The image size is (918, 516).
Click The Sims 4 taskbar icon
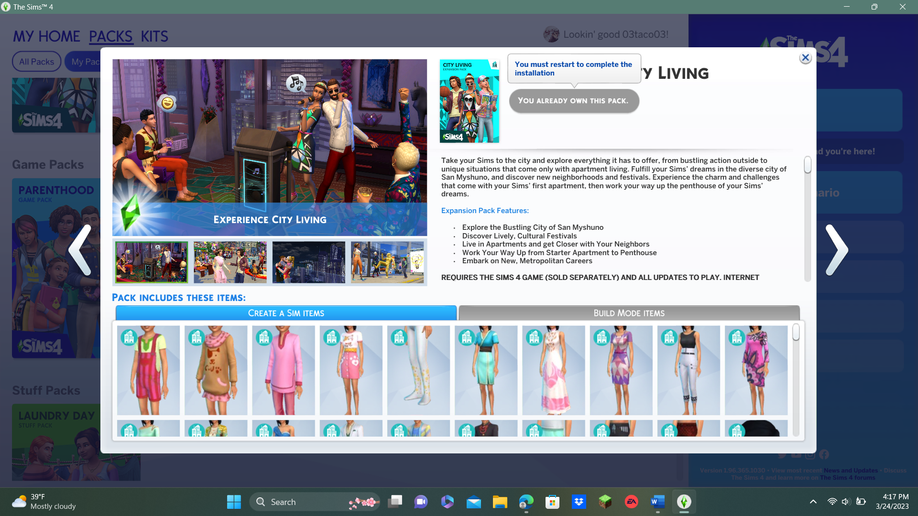pos(684,502)
